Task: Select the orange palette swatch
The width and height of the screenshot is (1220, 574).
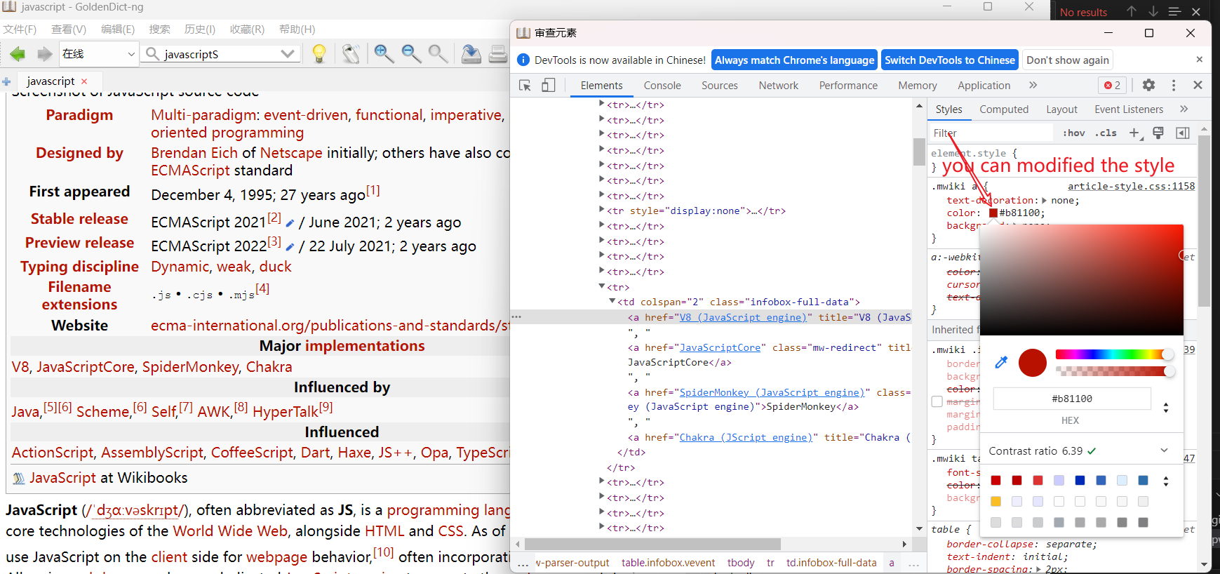Action: pyautogui.click(x=996, y=501)
